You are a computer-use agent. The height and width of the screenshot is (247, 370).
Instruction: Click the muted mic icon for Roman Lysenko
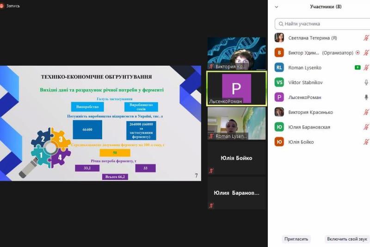click(x=366, y=68)
